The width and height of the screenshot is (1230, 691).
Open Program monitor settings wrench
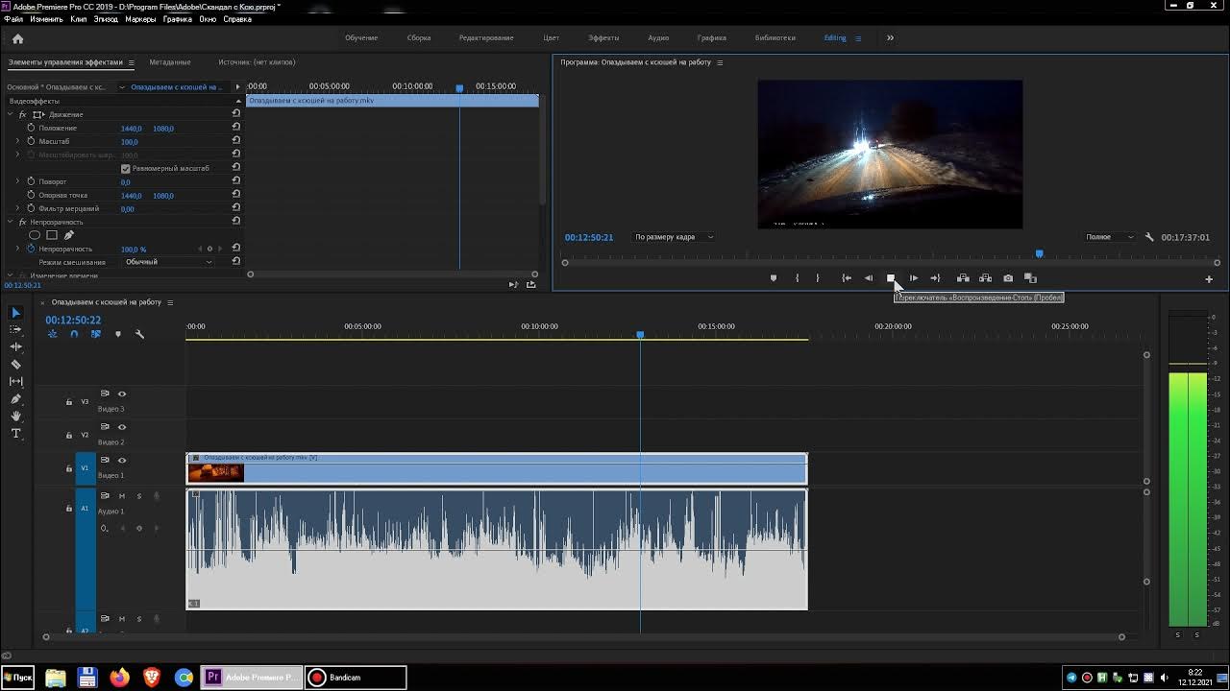[1149, 237]
